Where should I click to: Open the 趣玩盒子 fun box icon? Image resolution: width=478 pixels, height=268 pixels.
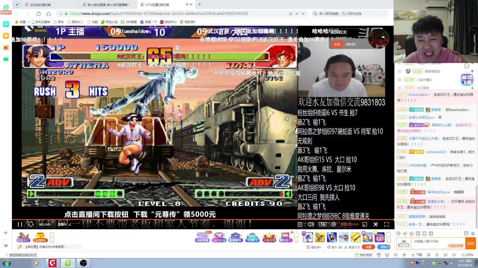click(285, 237)
